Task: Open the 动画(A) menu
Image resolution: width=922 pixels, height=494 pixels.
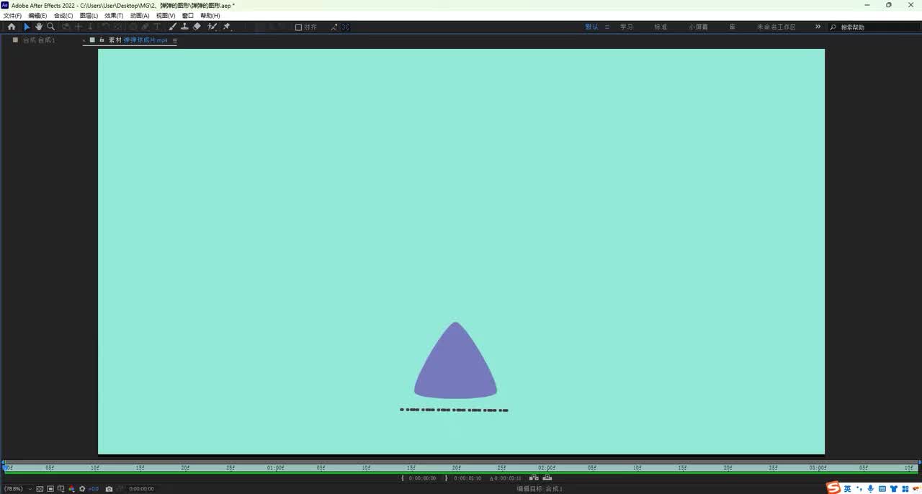Action: pyautogui.click(x=140, y=15)
